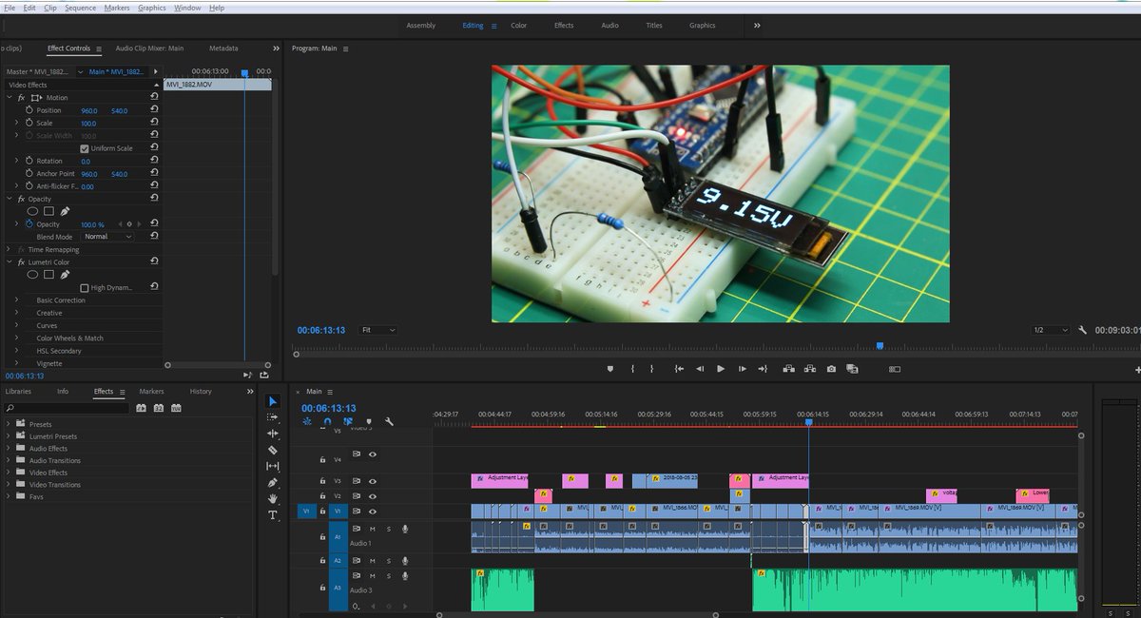1141x618 pixels.
Task: Select the Slip tool
Action: click(273, 466)
